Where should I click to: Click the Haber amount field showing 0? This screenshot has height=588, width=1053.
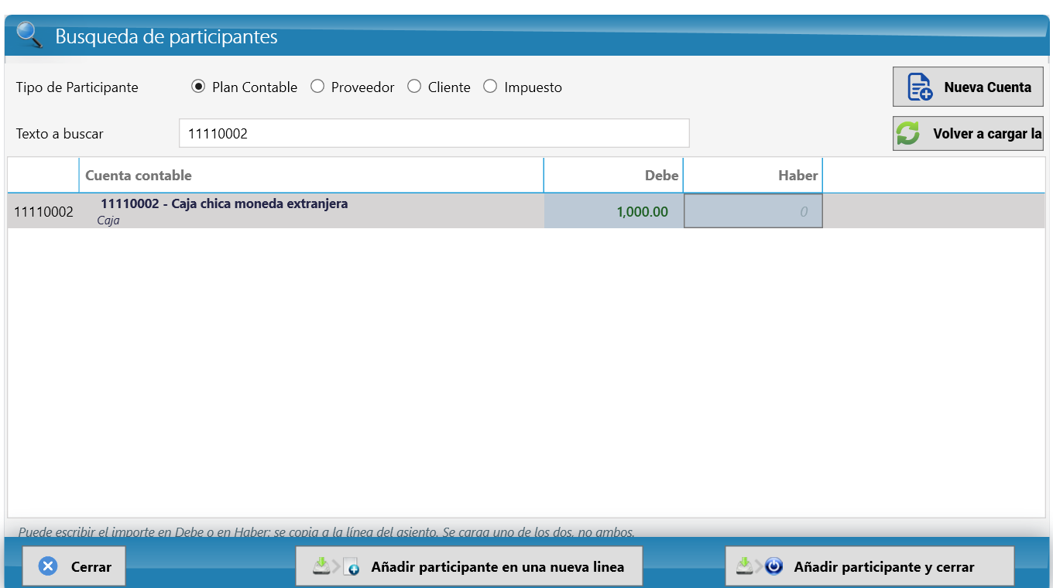753,211
